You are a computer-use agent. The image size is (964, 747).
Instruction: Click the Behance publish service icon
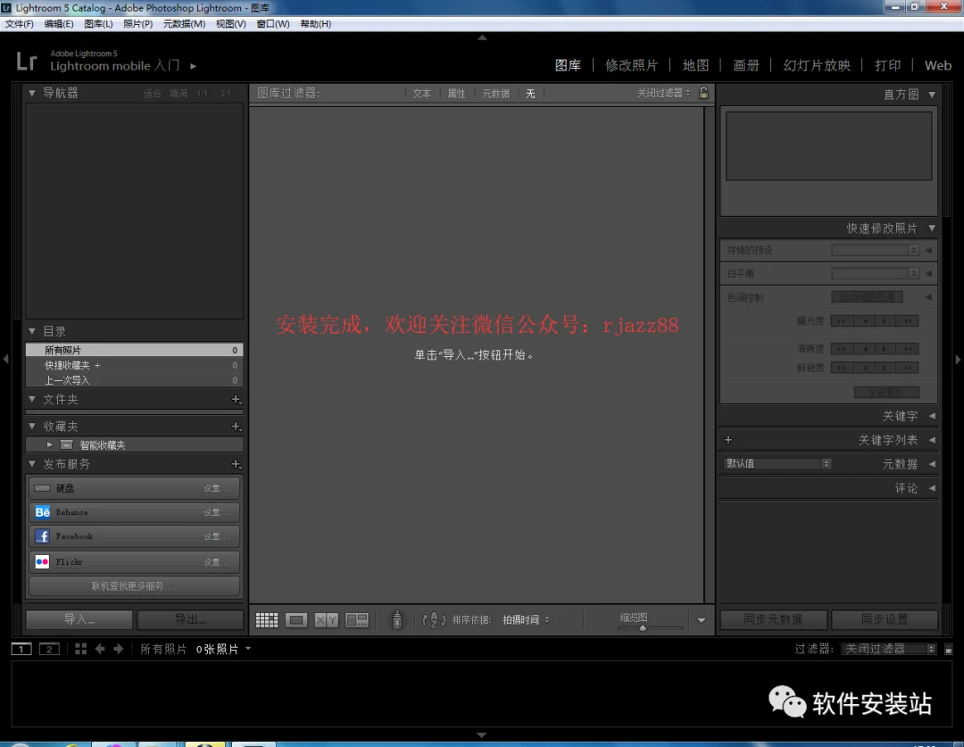pyautogui.click(x=43, y=512)
